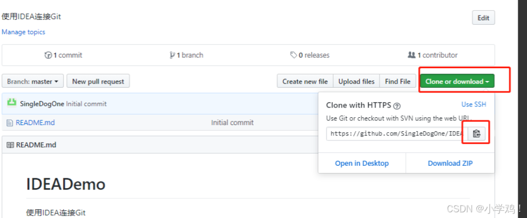Click Download ZIP

coord(450,163)
